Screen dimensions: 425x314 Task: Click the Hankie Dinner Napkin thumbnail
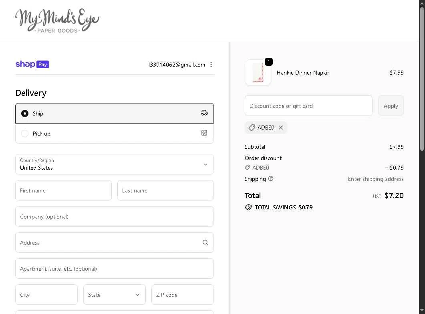(258, 73)
